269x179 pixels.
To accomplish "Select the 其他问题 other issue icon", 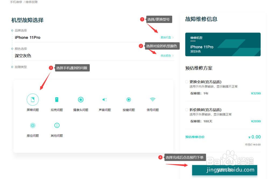I will [x=56, y=125].
